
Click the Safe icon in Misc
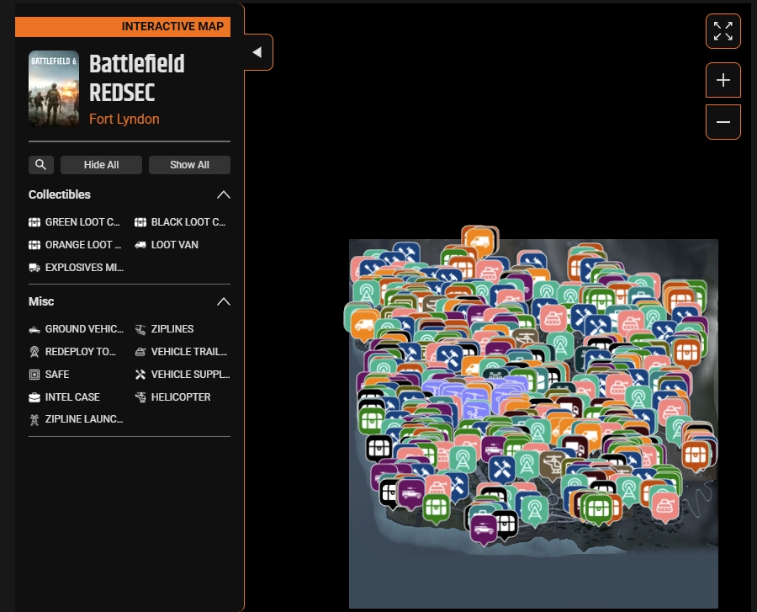pyautogui.click(x=34, y=374)
